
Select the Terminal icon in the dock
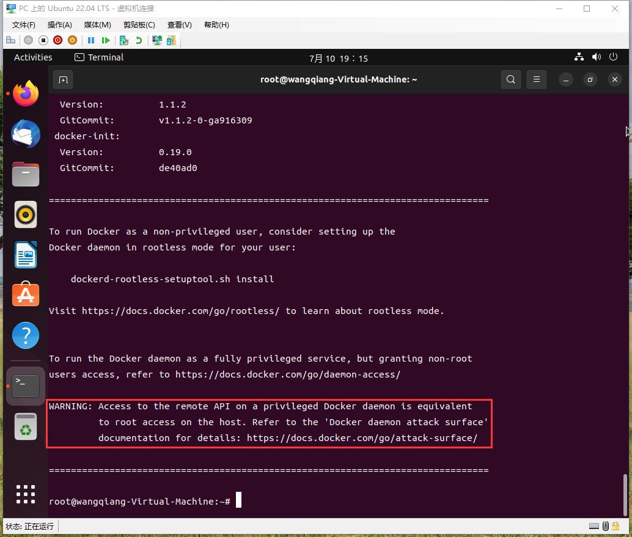click(26, 386)
